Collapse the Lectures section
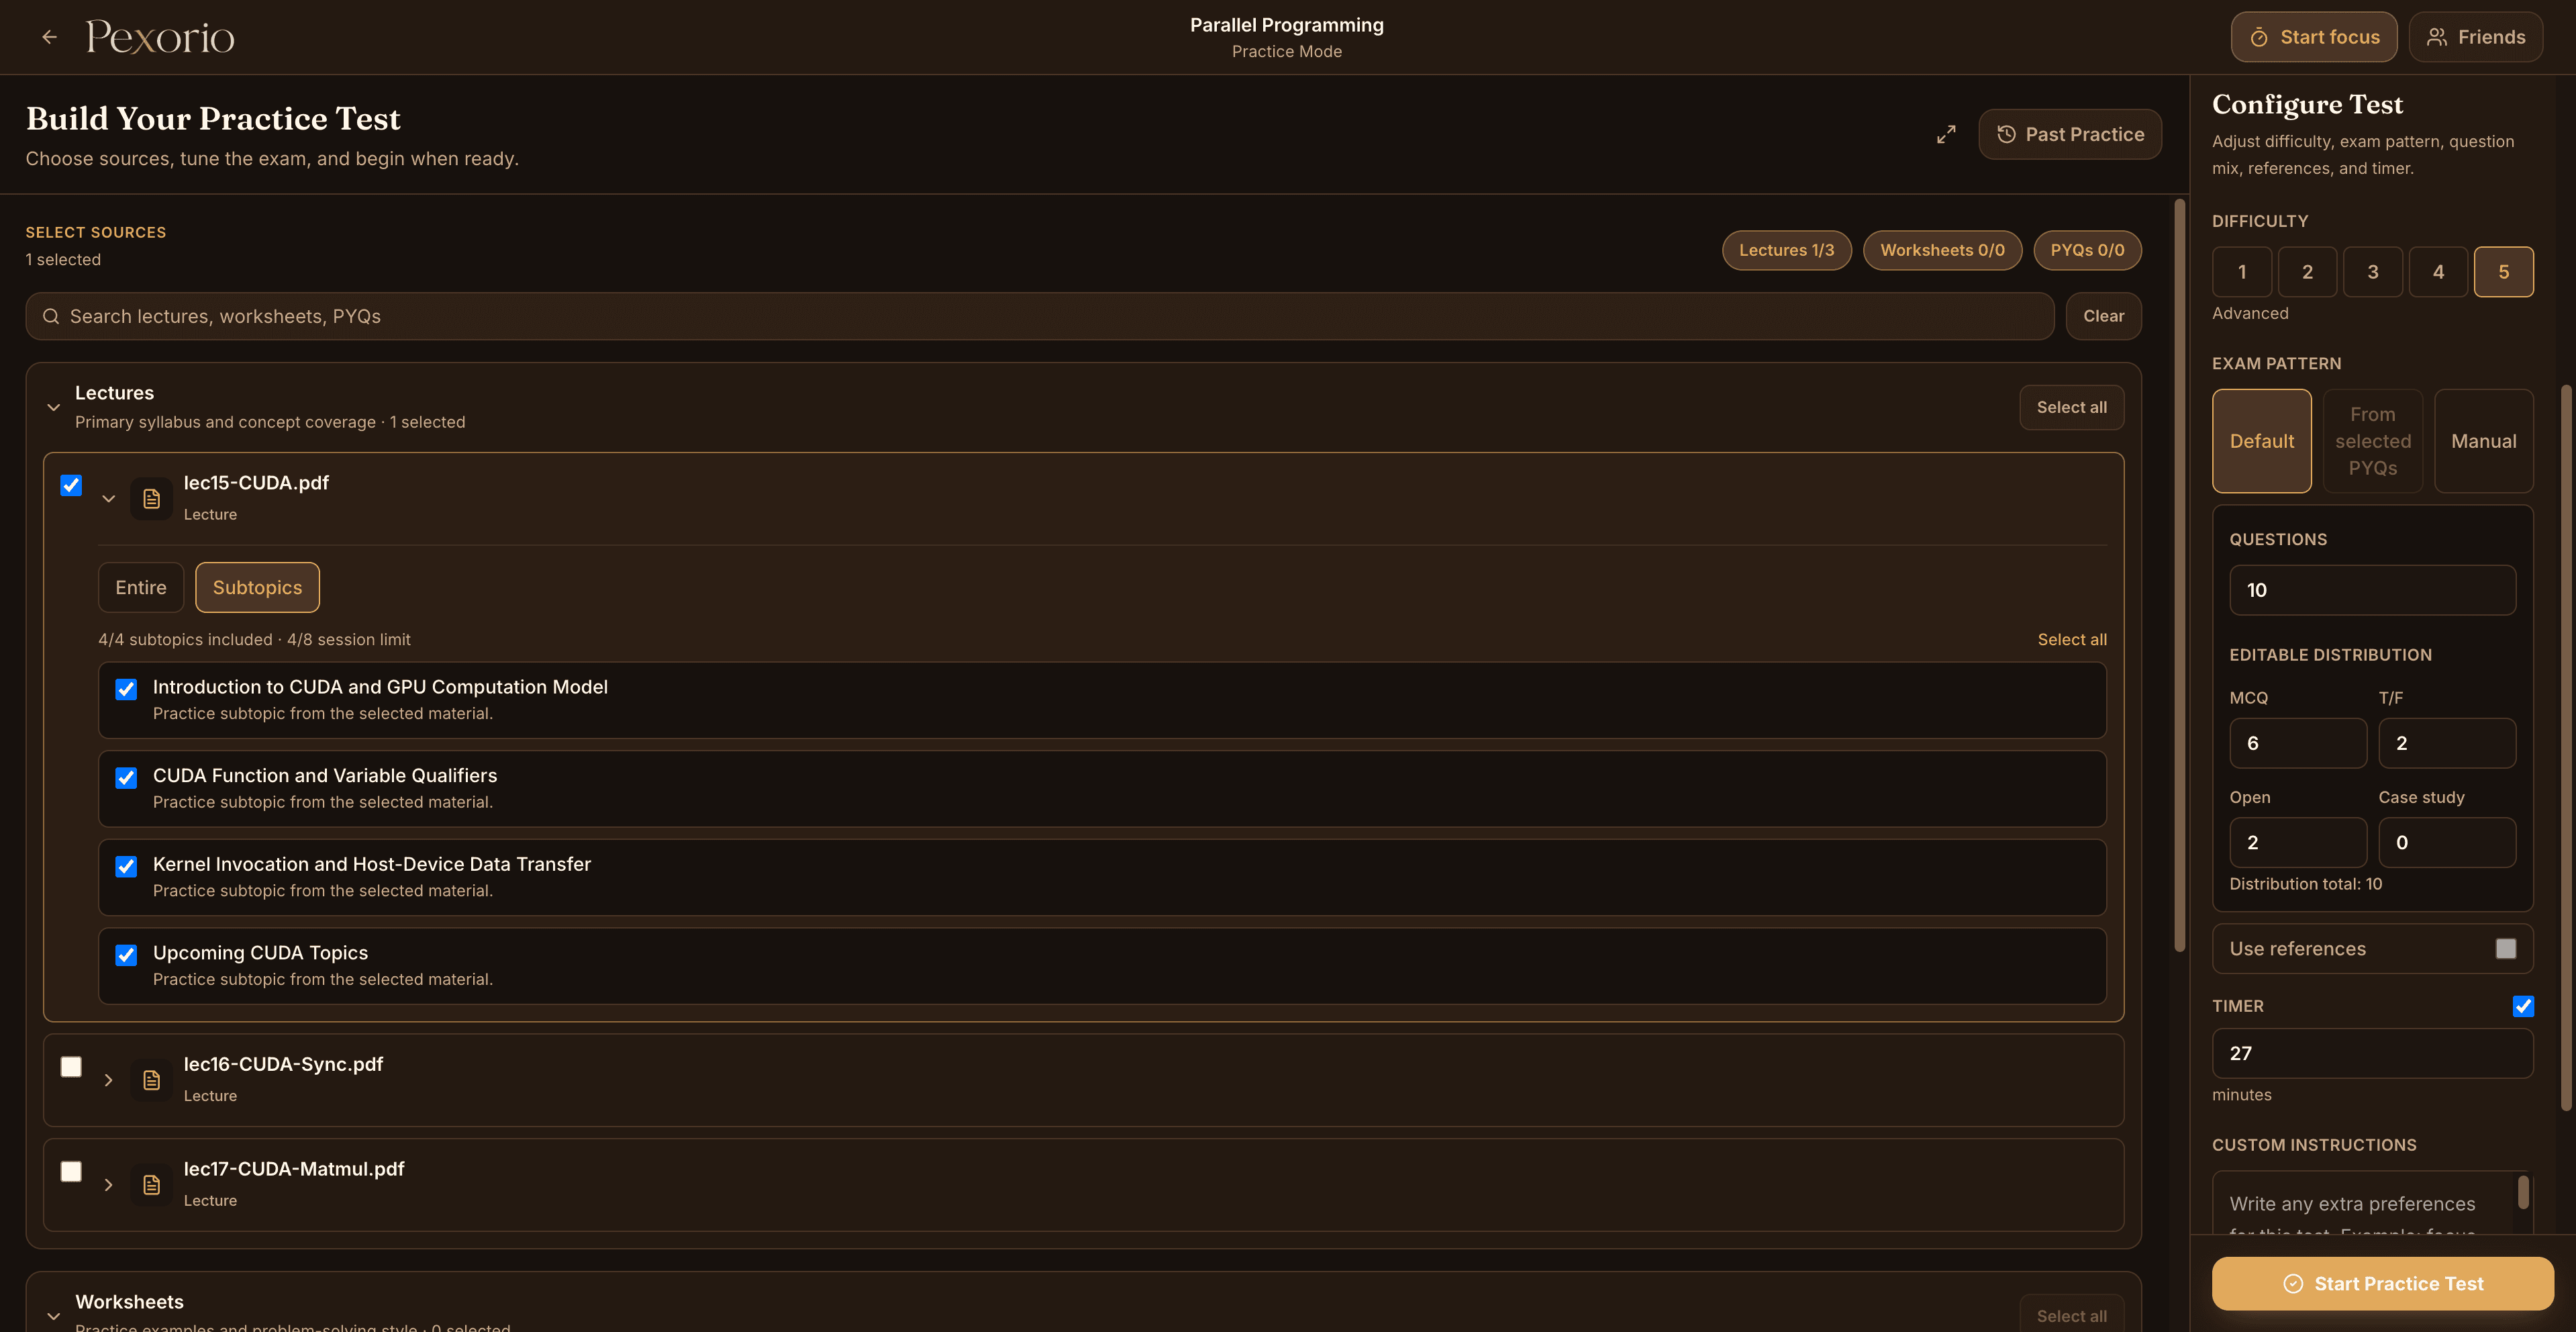 coord(54,407)
